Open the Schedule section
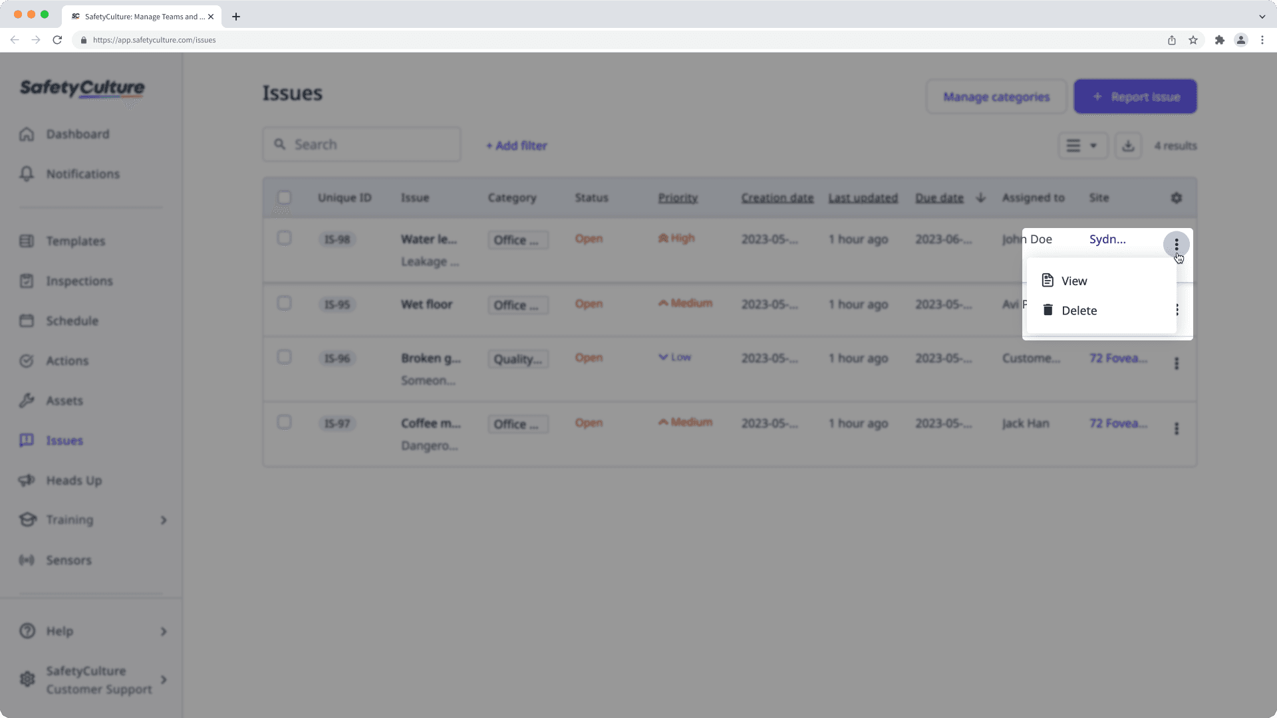Viewport: 1277px width, 718px height. click(71, 320)
